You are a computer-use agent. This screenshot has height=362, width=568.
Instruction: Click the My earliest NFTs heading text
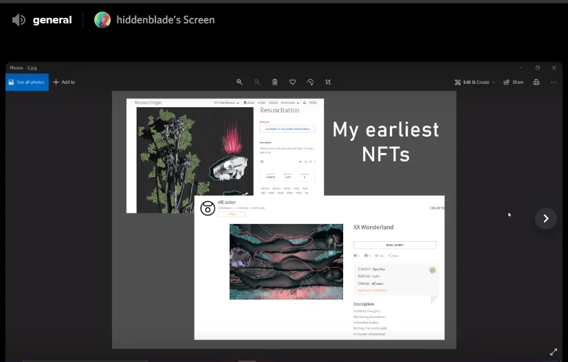[386, 142]
